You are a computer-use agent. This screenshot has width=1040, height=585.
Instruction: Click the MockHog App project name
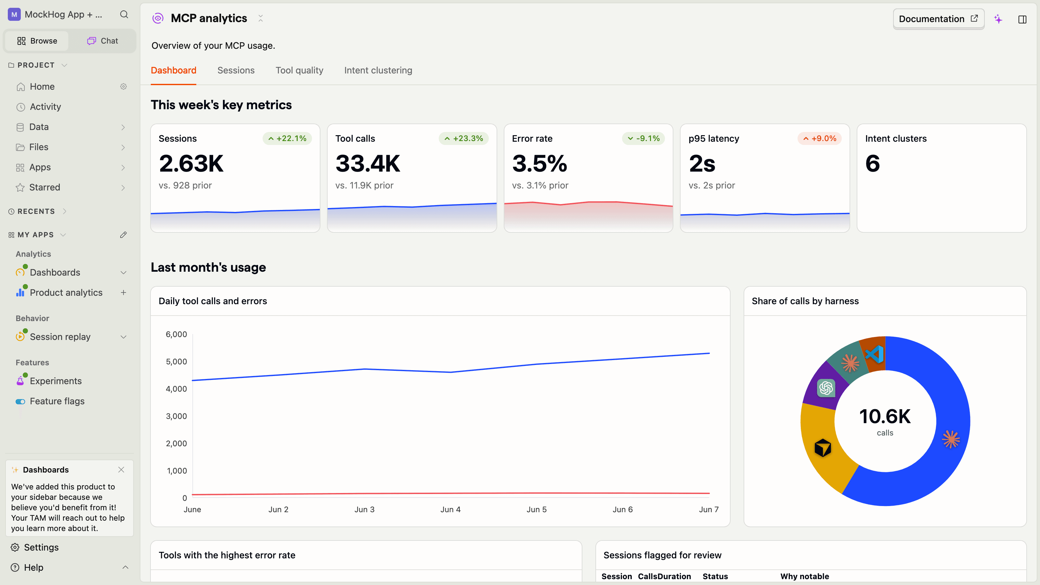[63, 15]
